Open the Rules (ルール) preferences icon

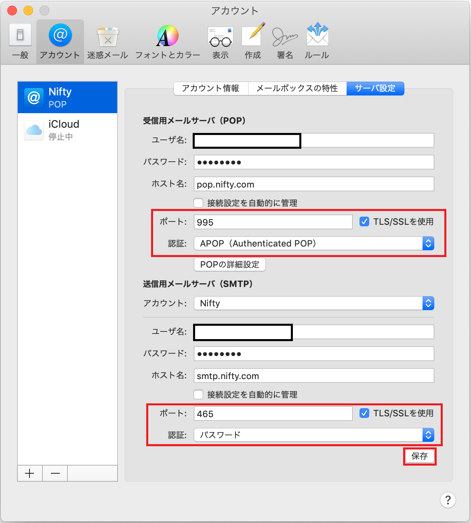click(317, 42)
